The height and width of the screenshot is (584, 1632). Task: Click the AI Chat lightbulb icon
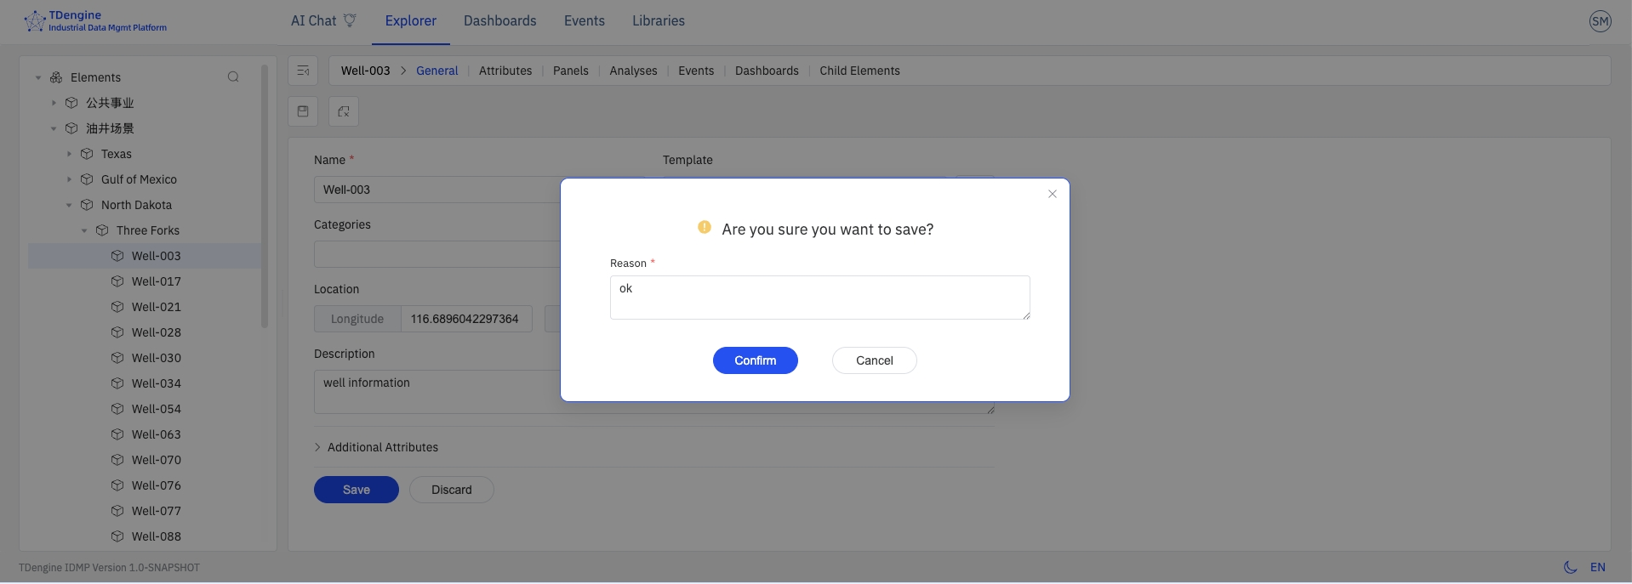(350, 20)
